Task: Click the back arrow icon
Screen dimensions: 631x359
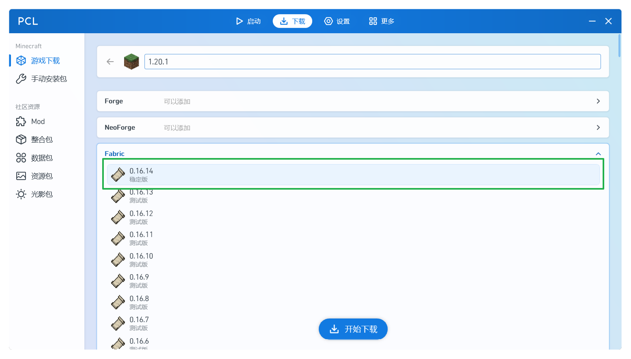Action: tap(110, 62)
